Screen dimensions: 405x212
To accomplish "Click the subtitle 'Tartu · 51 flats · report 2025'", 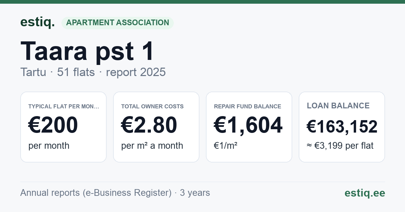I will (x=93, y=72).
